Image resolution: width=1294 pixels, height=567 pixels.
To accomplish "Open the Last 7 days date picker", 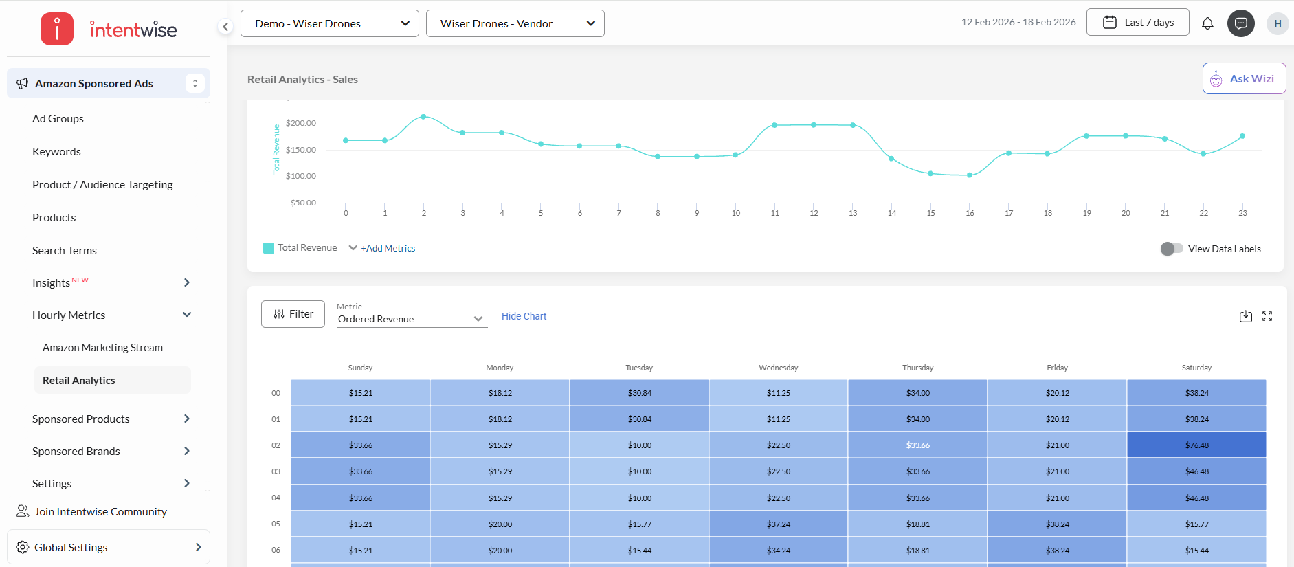I will [1137, 23].
